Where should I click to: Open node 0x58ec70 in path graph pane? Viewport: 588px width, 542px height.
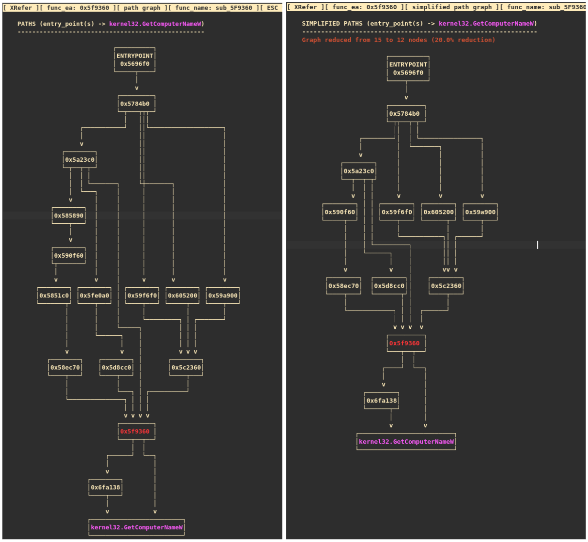point(65,367)
